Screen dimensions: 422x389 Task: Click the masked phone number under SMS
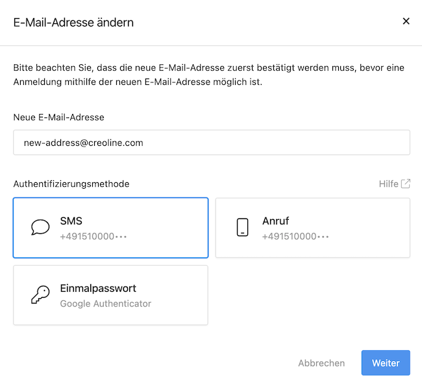coord(93,237)
